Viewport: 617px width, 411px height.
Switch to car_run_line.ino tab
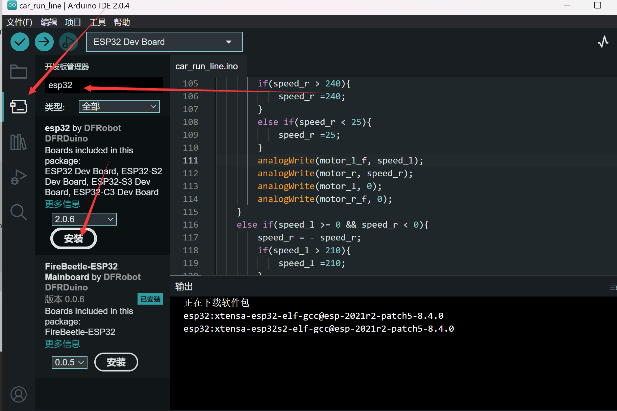(x=206, y=66)
